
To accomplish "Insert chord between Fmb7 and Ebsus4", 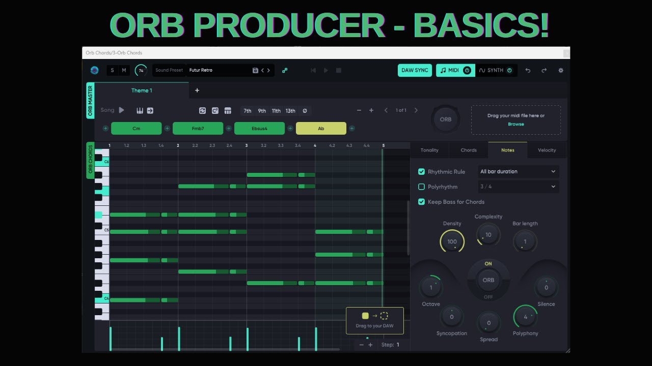I will (x=229, y=129).
